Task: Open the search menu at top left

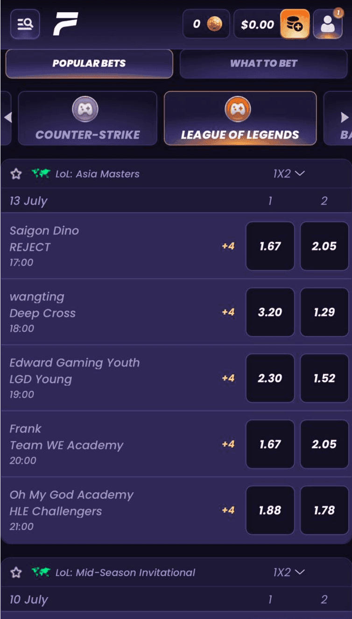Action: tap(25, 24)
